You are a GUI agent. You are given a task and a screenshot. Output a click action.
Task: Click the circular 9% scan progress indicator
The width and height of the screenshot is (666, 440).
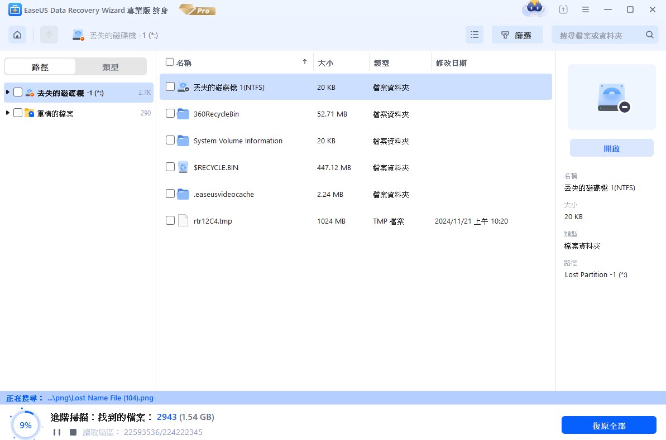[x=26, y=425]
